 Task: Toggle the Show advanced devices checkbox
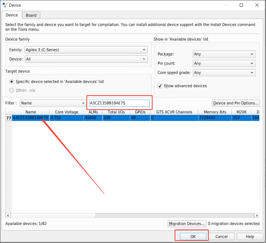[160, 86]
